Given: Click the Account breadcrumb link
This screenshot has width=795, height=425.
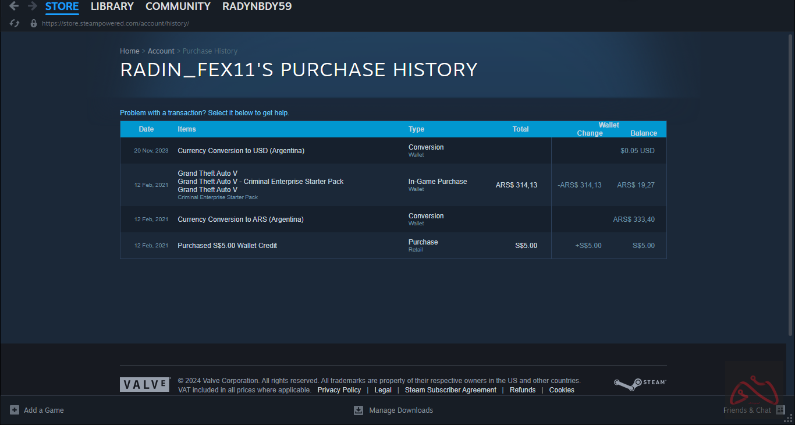Looking at the screenshot, I should tap(161, 51).
